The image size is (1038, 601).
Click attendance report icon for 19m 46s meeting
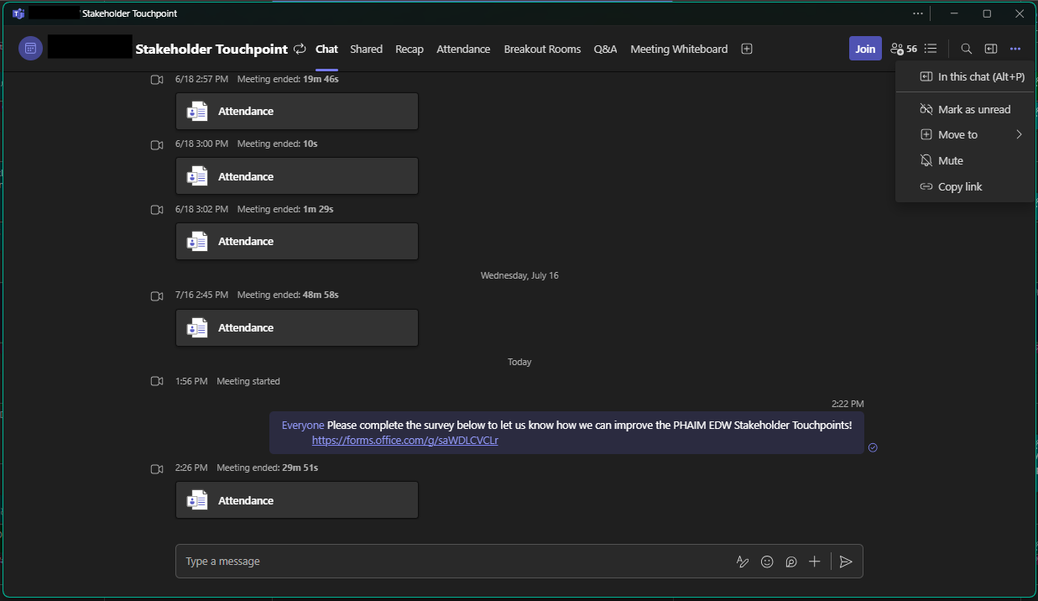(197, 112)
